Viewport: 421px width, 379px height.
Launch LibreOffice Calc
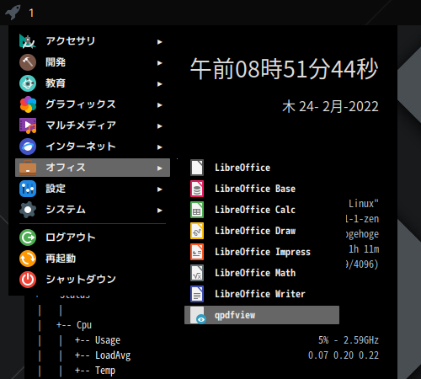coord(262,210)
